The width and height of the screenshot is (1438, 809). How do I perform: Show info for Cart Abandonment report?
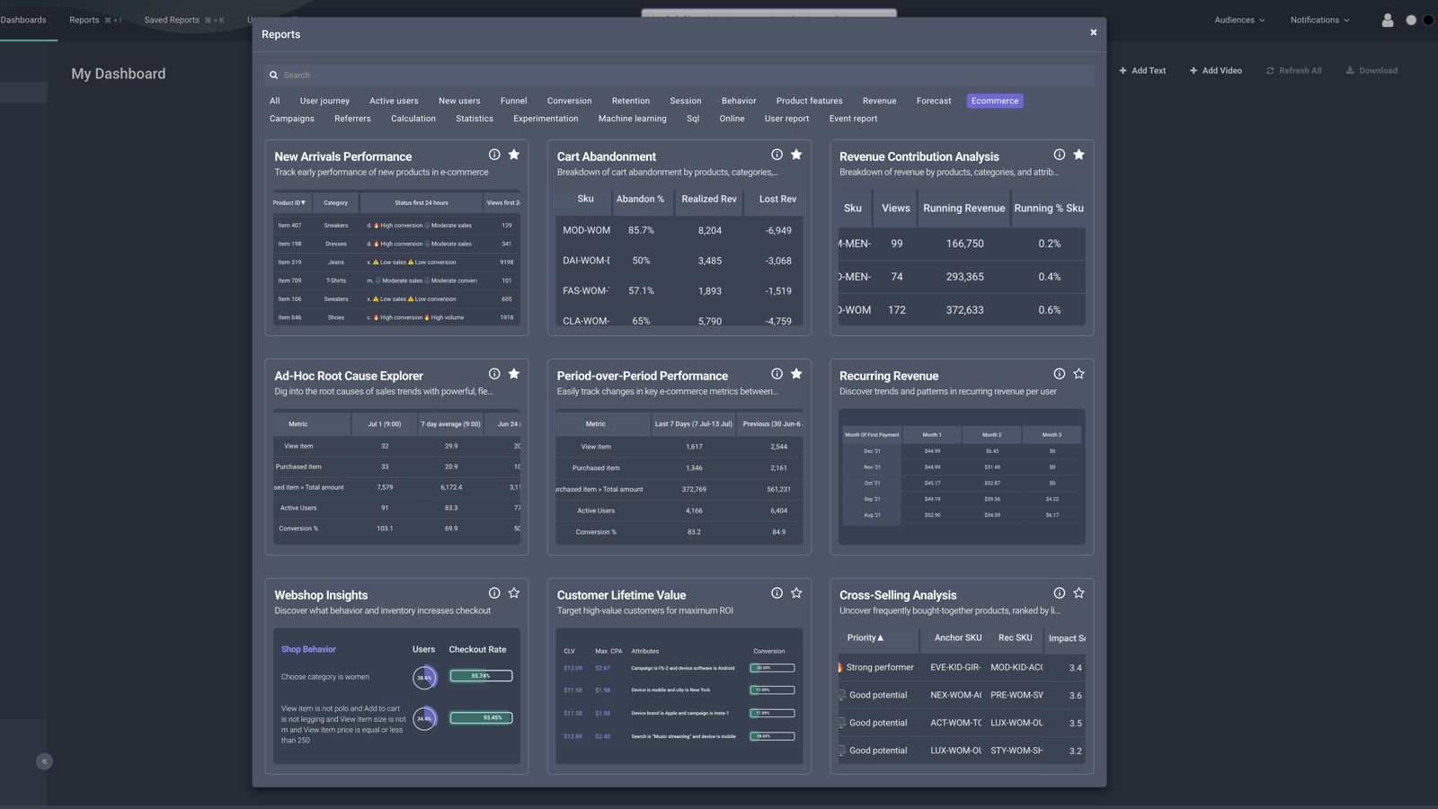pyautogui.click(x=777, y=155)
